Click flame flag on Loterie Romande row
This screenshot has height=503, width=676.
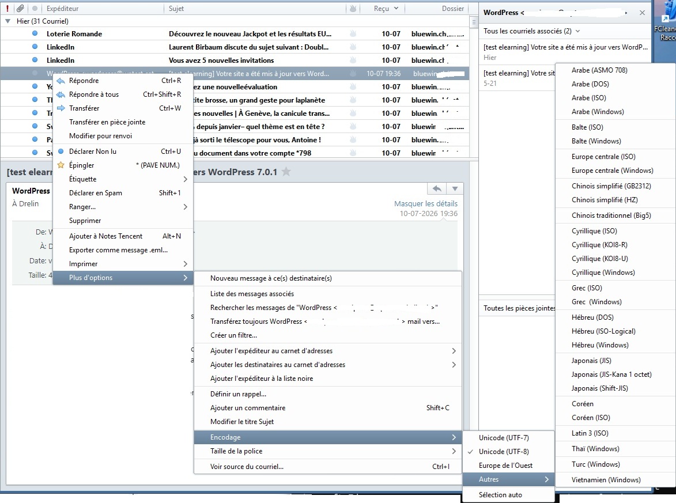pos(353,33)
